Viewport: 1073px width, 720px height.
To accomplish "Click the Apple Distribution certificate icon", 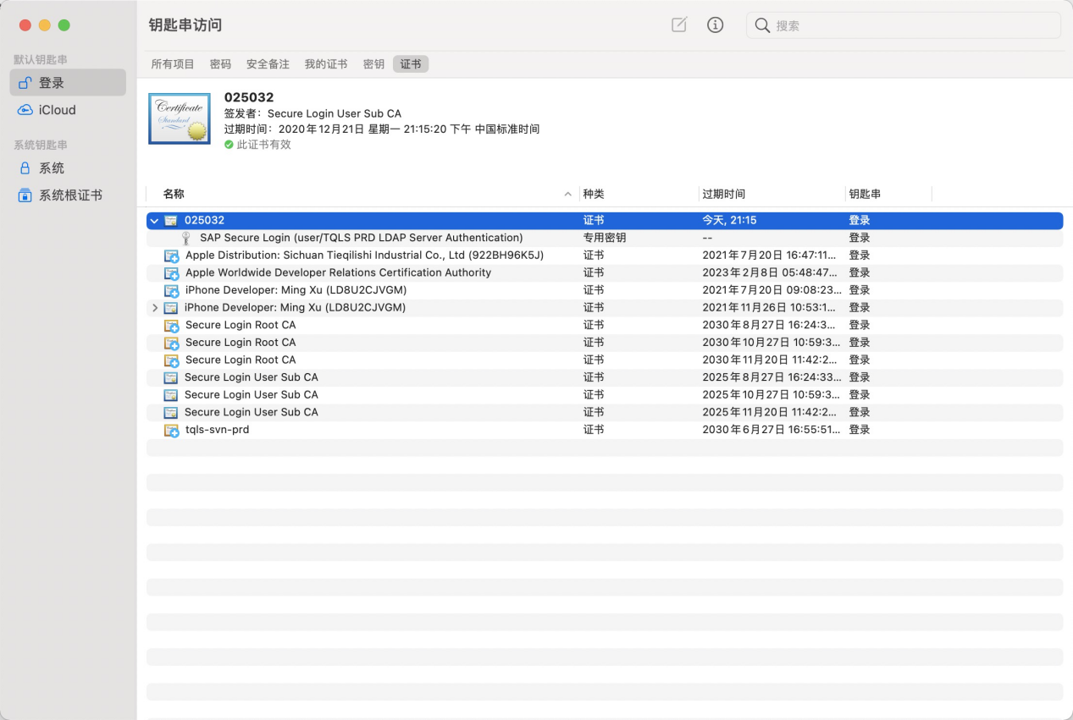I will (171, 256).
